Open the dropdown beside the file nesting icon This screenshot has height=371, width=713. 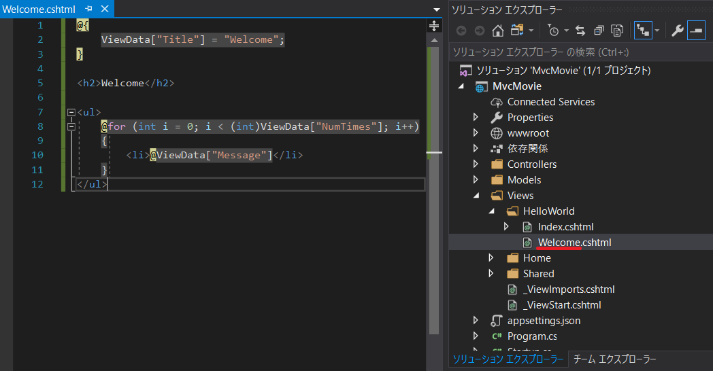tap(657, 31)
